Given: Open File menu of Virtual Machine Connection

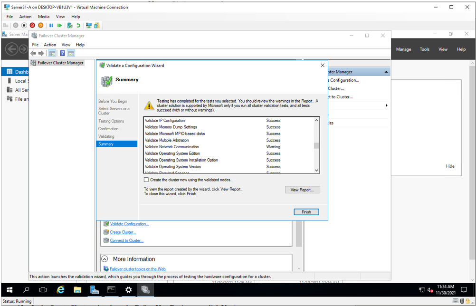Looking at the screenshot, I should pos(10,17).
